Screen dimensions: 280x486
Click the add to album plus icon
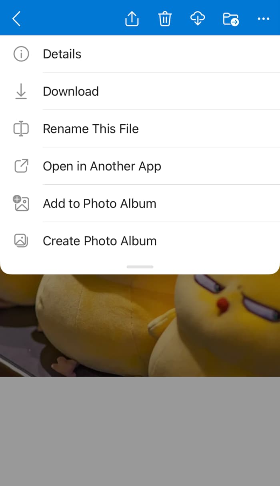click(x=21, y=203)
